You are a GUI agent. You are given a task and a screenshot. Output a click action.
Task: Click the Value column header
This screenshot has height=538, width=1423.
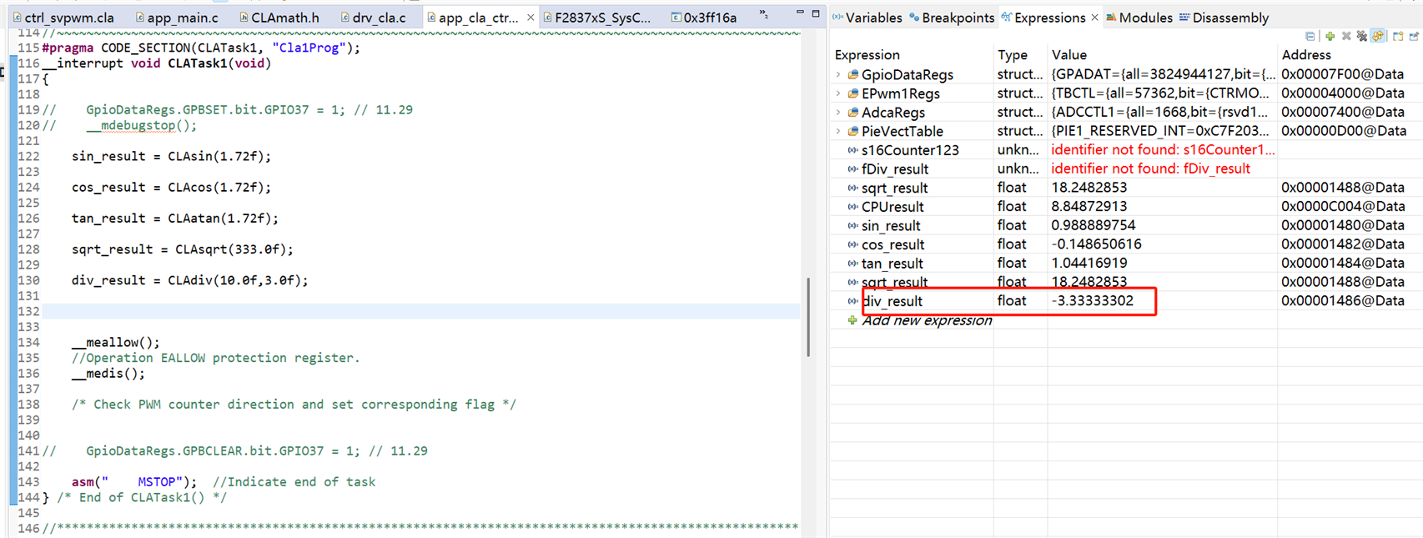1069,55
